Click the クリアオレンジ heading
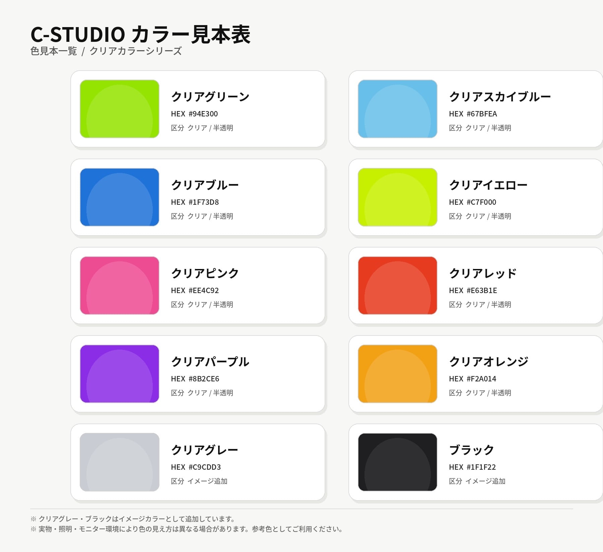 click(x=489, y=362)
